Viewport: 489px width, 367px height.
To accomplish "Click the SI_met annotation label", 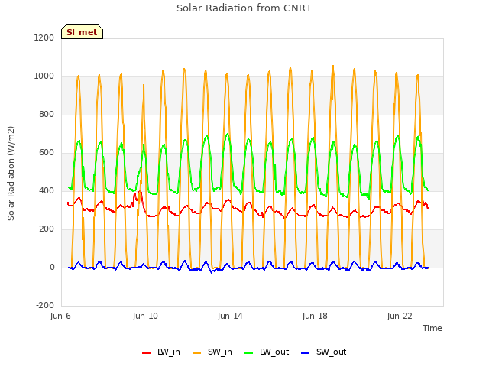I will click(x=82, y=32).
